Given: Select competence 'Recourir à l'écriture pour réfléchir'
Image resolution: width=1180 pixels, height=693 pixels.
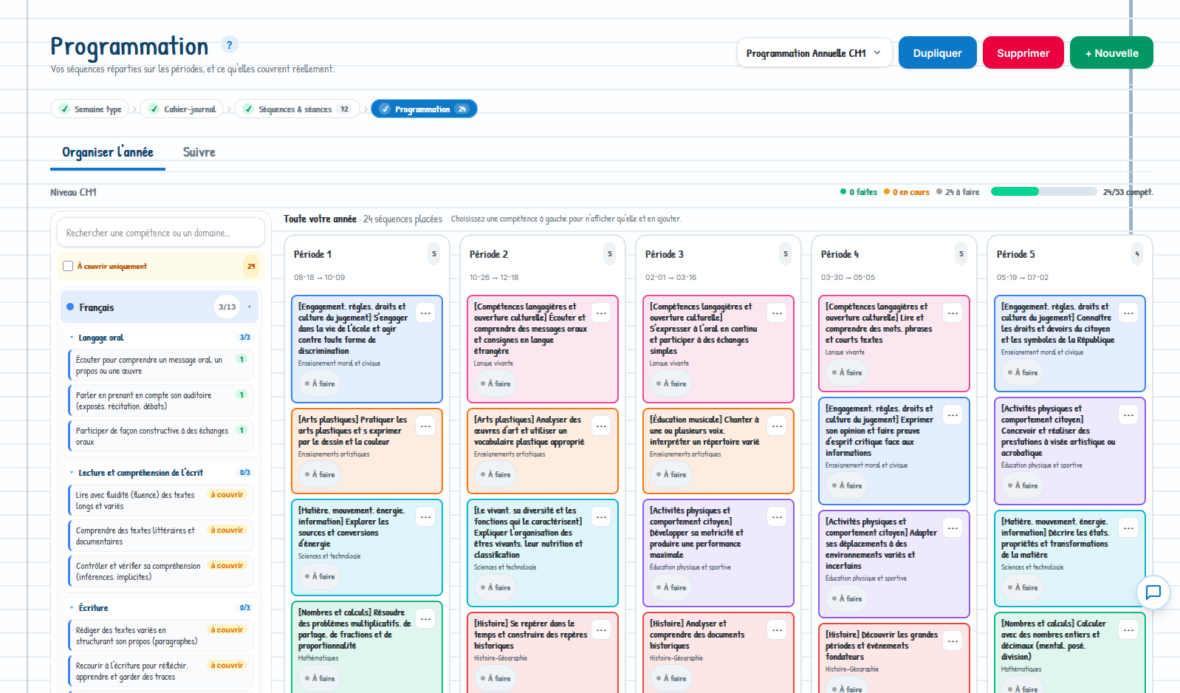Looking at the screenshot, I should click(160, 672).
